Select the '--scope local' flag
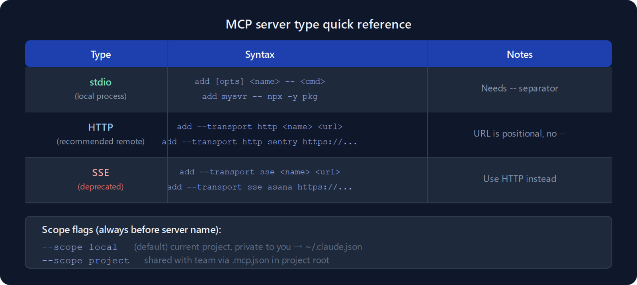This screenshot has width=637, height=285. pyautogui.click(x=80, y=247)
